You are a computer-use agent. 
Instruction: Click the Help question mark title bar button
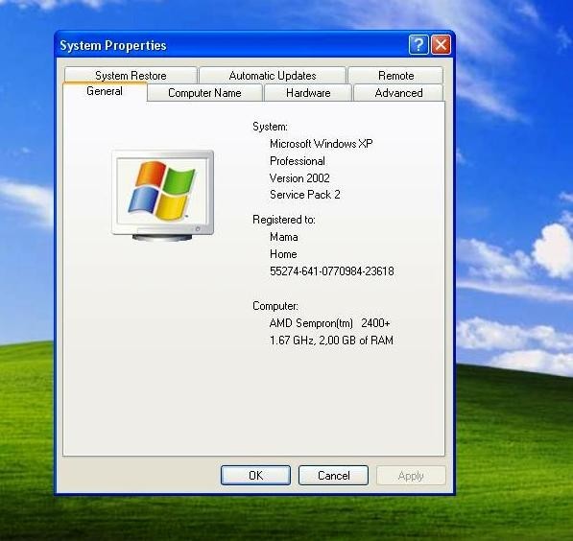pyautogui.click(x=418, y=45)
